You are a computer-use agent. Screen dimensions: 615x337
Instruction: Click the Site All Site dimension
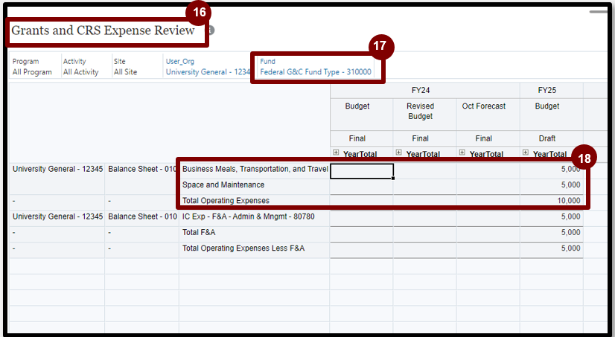pyautogui.click(x=126, y=67)
